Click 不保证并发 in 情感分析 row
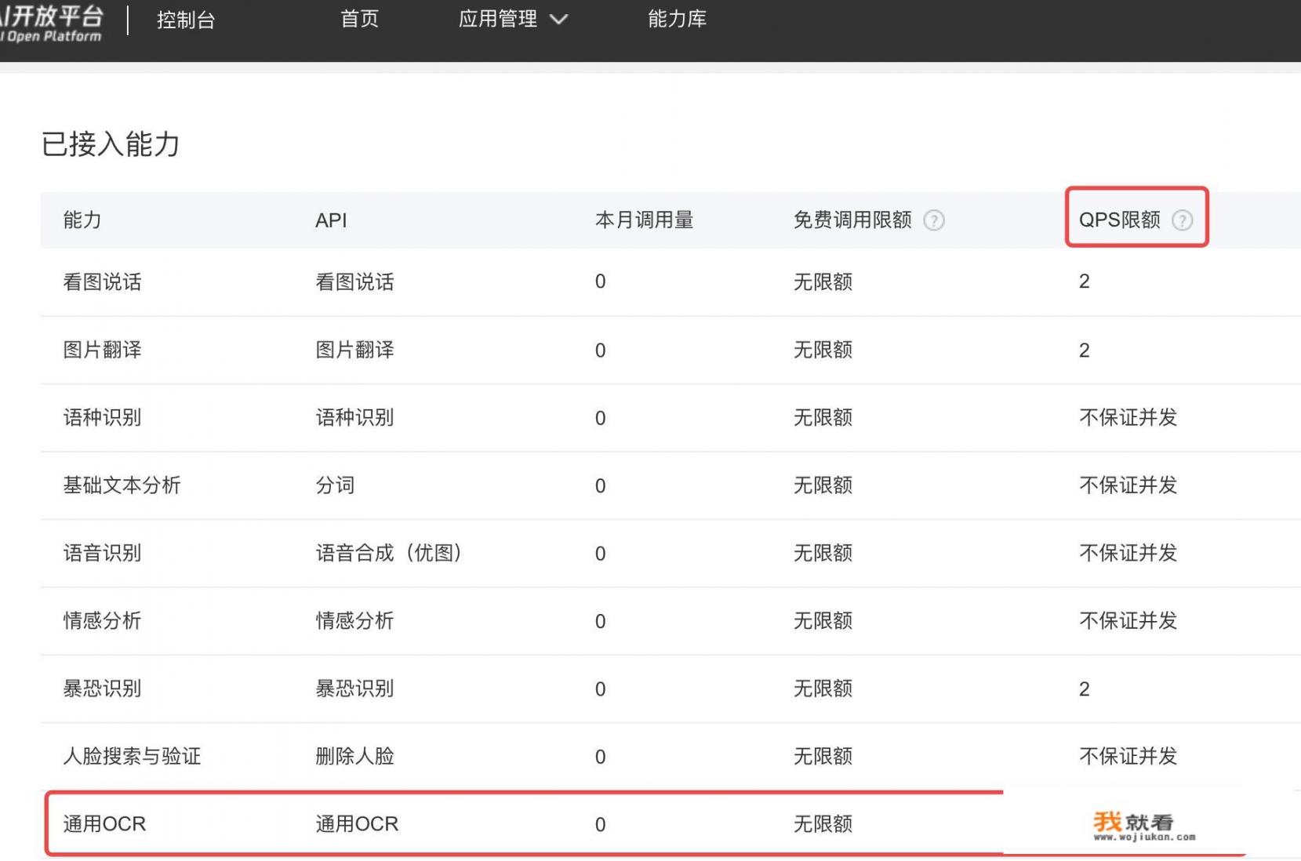Image resolution: width=1301 pixels, height=861 pixels. (x=1128, y=621)
